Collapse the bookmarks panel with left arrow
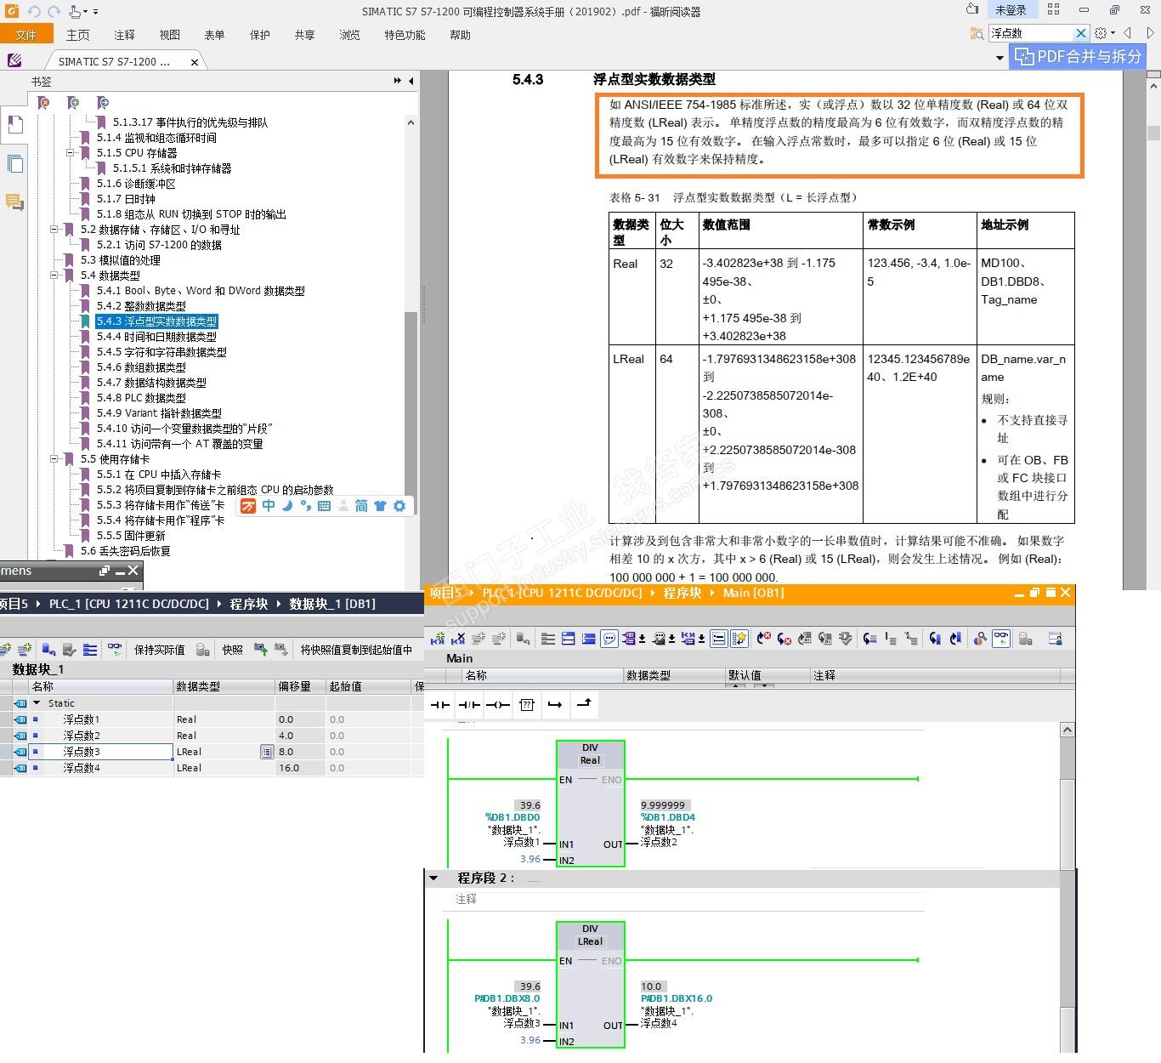Screen dimensions: 1161x1063 411,81
